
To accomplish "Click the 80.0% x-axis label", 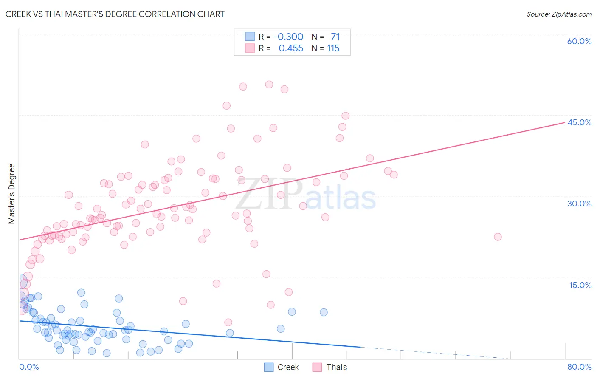I will 579,367.
